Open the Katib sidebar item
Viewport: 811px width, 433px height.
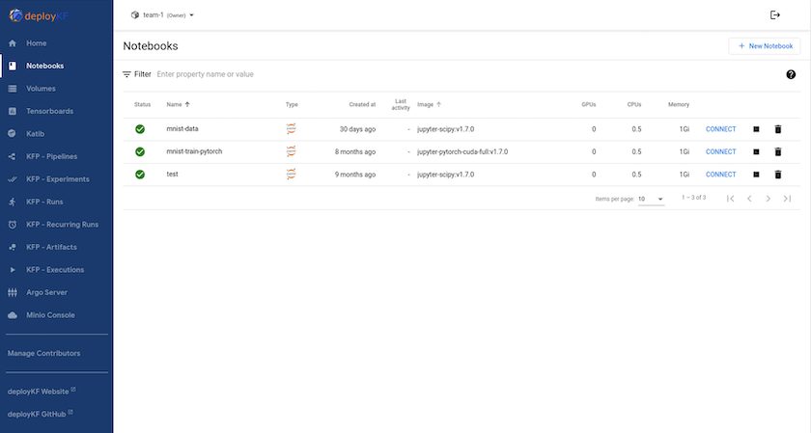(x=37, y=134)
